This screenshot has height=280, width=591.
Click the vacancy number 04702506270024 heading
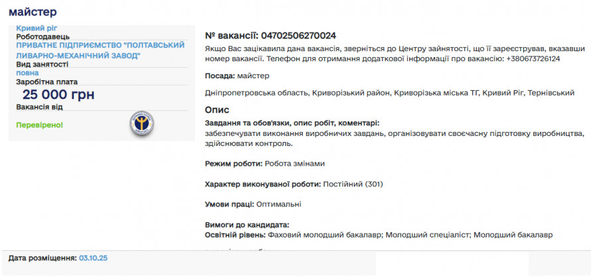[270, 35]
